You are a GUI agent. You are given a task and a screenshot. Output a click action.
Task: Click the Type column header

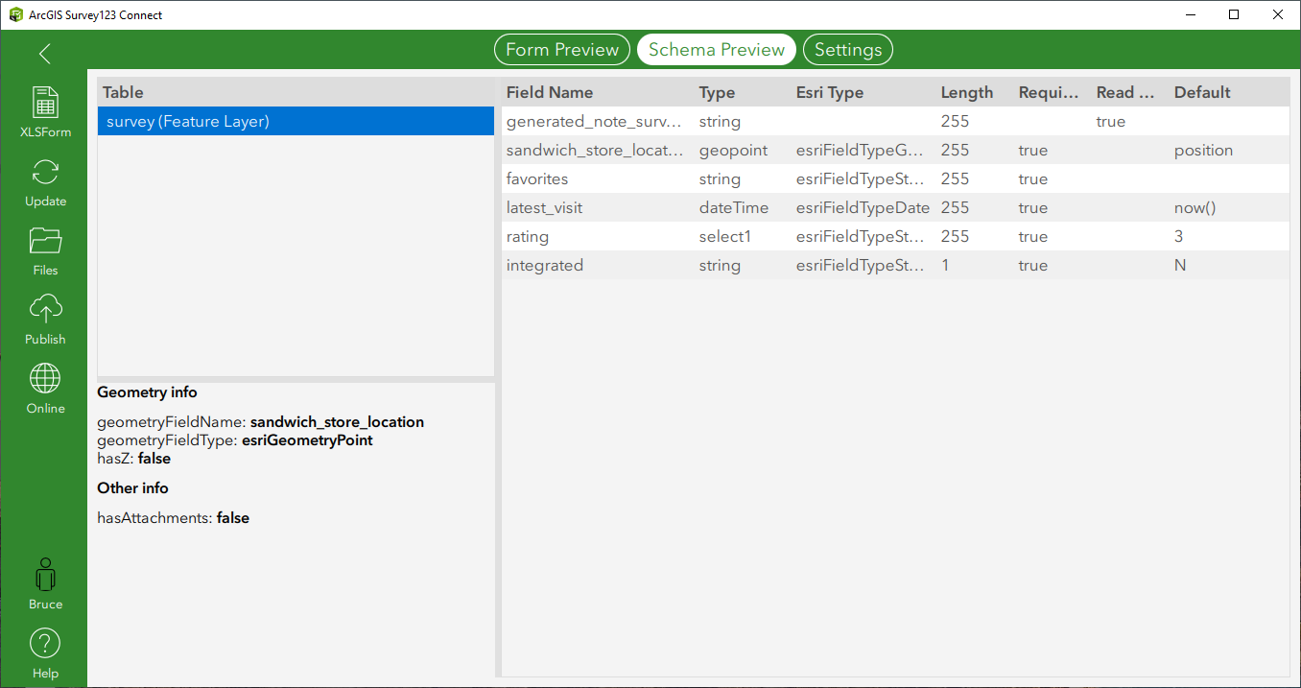click(x=717, y=92)
